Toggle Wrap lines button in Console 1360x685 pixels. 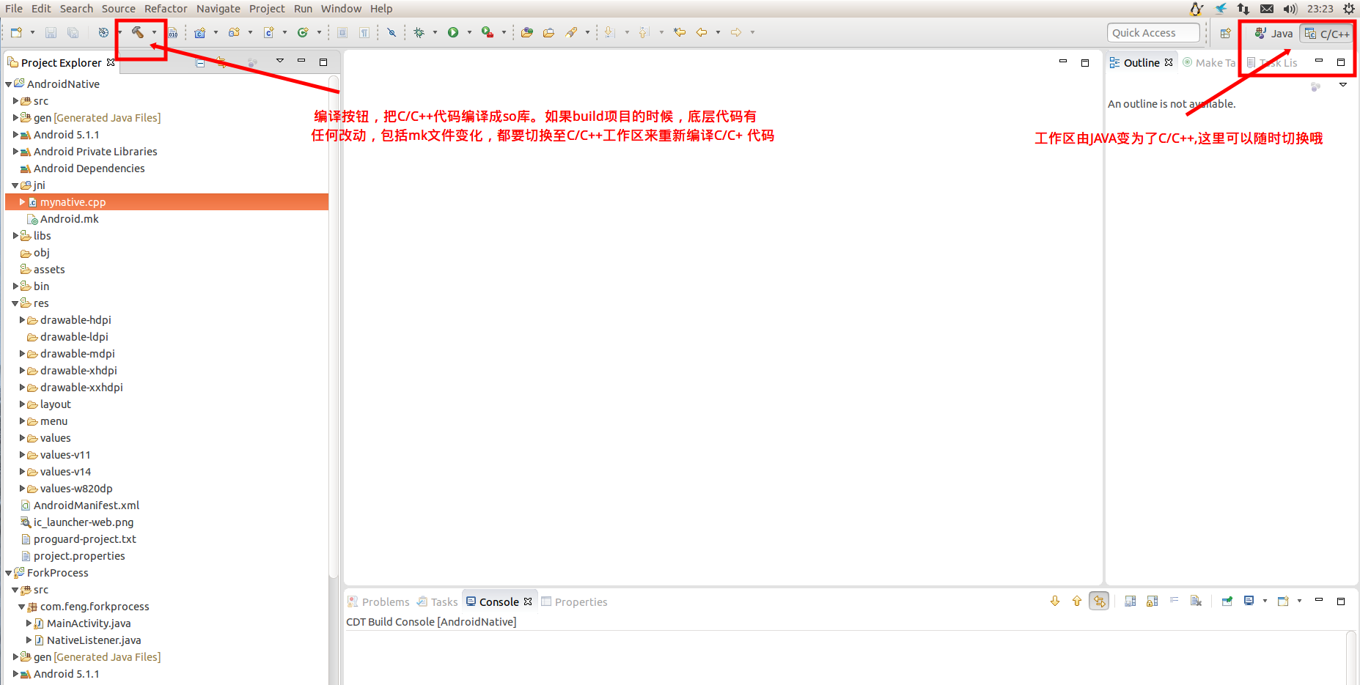coord(1174,601)
